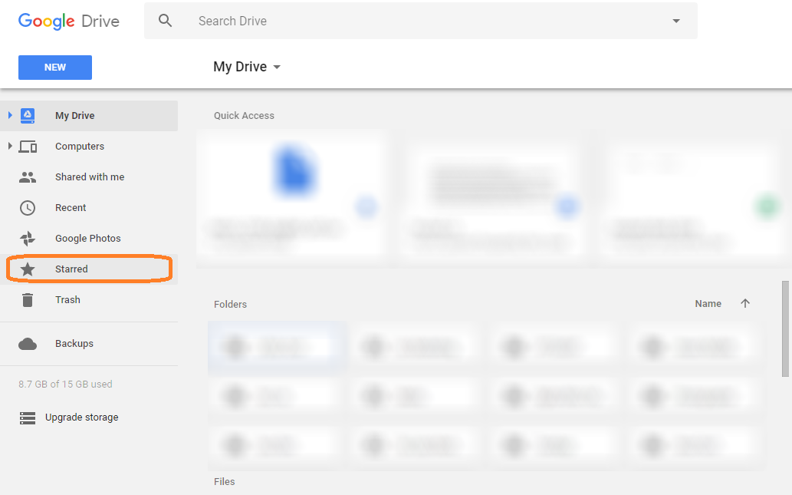Expand the My Drive tree arrow

point(10,115)
